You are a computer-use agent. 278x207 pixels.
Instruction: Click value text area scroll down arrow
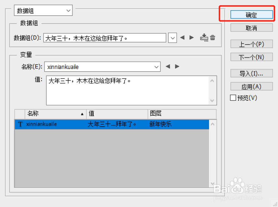(x=212, y=100)
